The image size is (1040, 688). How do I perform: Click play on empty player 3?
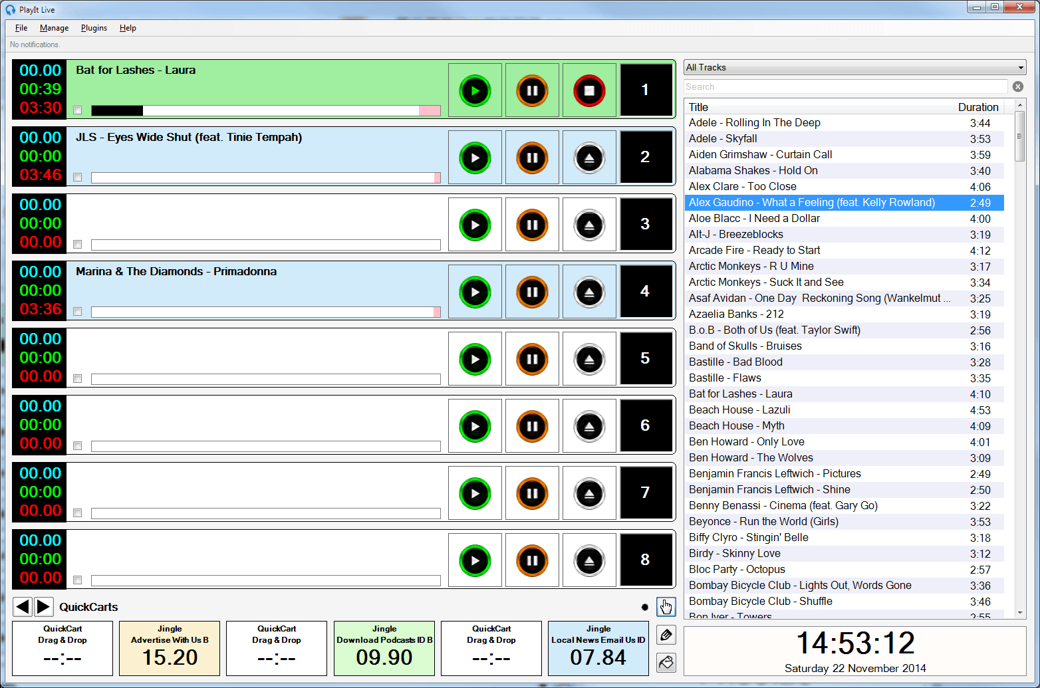[x=475, y=225]
